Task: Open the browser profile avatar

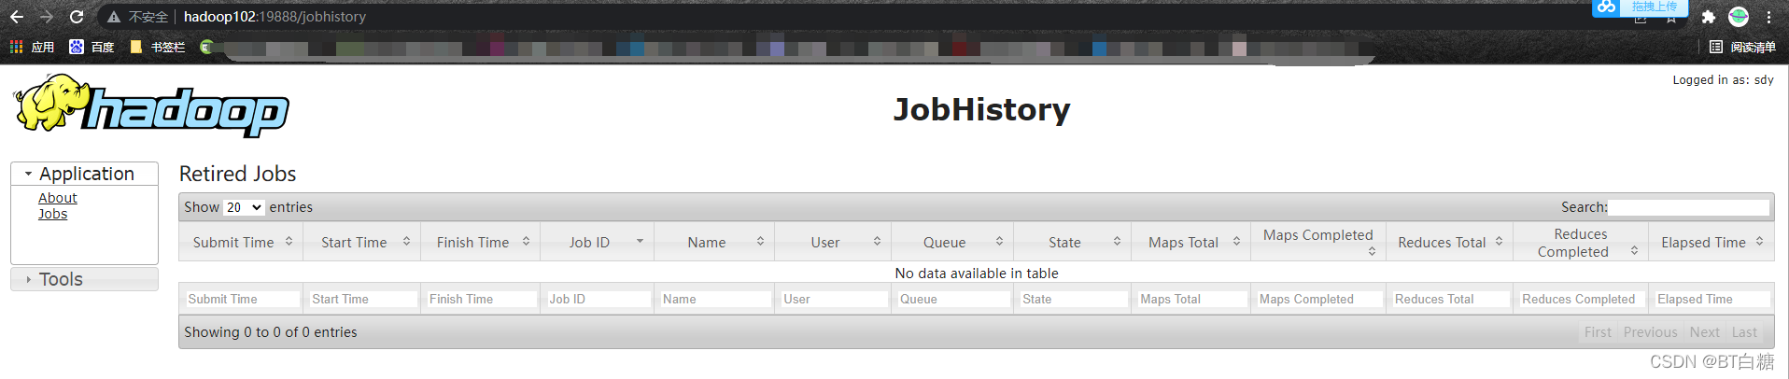Action: [x=1739, y=17]
